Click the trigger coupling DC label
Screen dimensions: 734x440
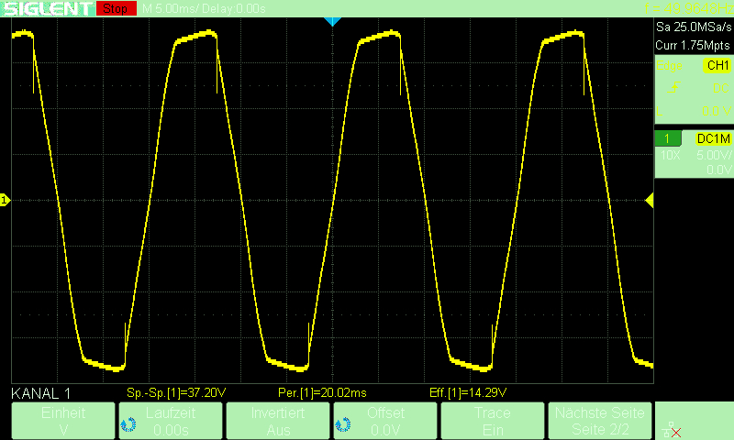click(721, 88)
